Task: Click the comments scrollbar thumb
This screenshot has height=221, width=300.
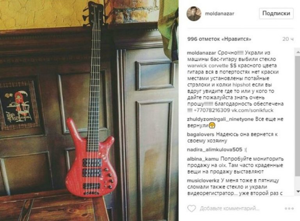Action: click(298, 116)
